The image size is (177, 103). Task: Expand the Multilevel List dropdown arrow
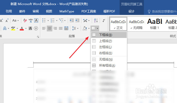coord(65,21)
